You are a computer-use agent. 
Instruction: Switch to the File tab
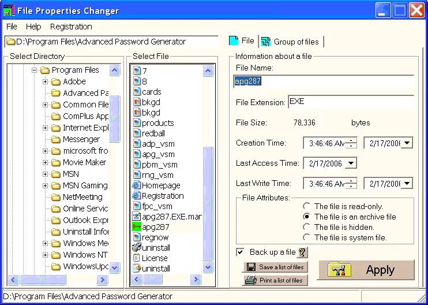242,40
